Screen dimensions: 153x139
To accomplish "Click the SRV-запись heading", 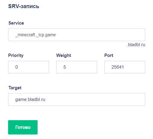I will (x=23, y=6).
